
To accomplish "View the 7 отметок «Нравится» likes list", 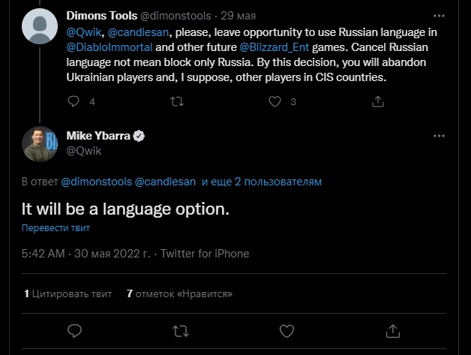I will pyautogui.click(x=180, y=293).
